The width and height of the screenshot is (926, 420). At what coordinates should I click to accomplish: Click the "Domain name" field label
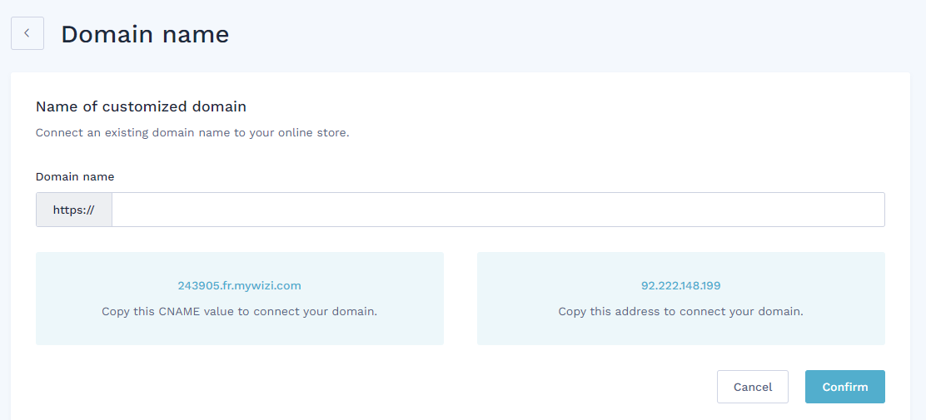pyautogui.click(x=75, y=176)
